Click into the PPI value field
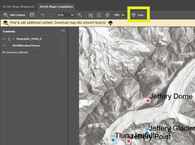195x145 pixels. pos(124,15)
